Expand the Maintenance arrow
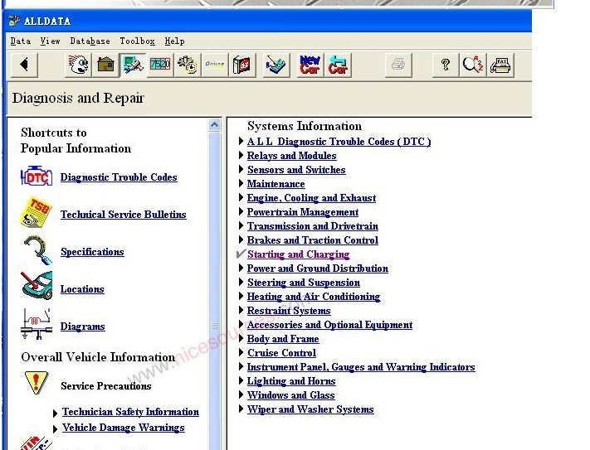The width and height of the screenshot is (590, 450). coord(241,183)
